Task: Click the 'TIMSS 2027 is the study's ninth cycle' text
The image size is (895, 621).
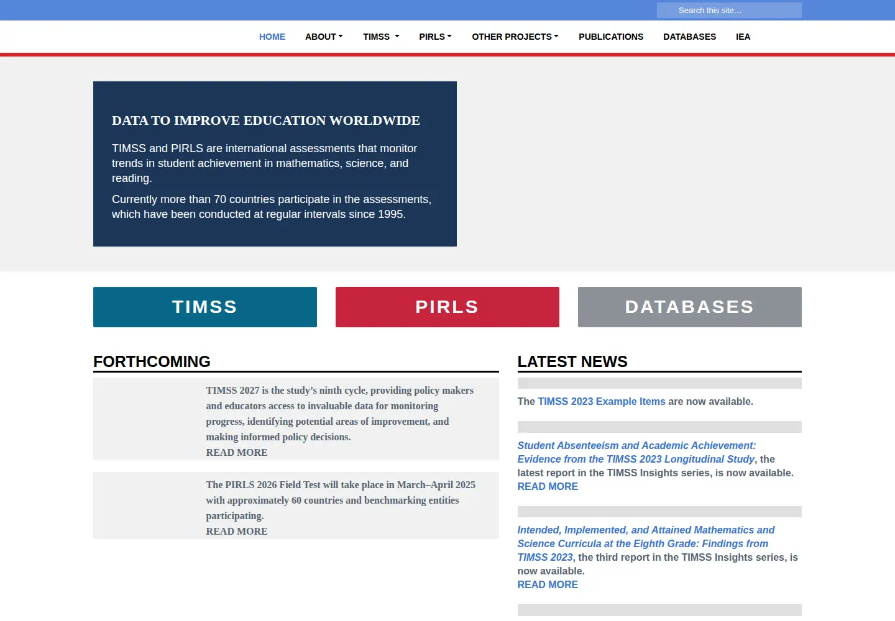Action: (340, 414)
